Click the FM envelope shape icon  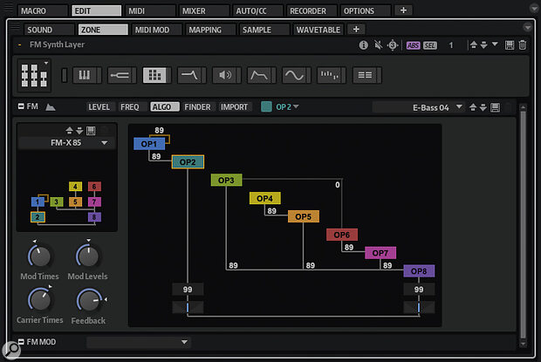(51, 107)
